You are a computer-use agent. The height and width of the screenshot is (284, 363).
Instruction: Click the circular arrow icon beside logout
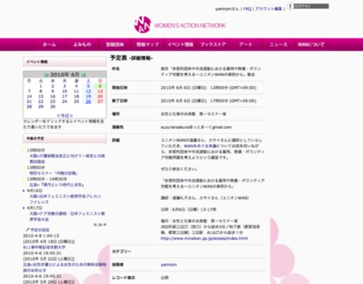tap(290, 6)
